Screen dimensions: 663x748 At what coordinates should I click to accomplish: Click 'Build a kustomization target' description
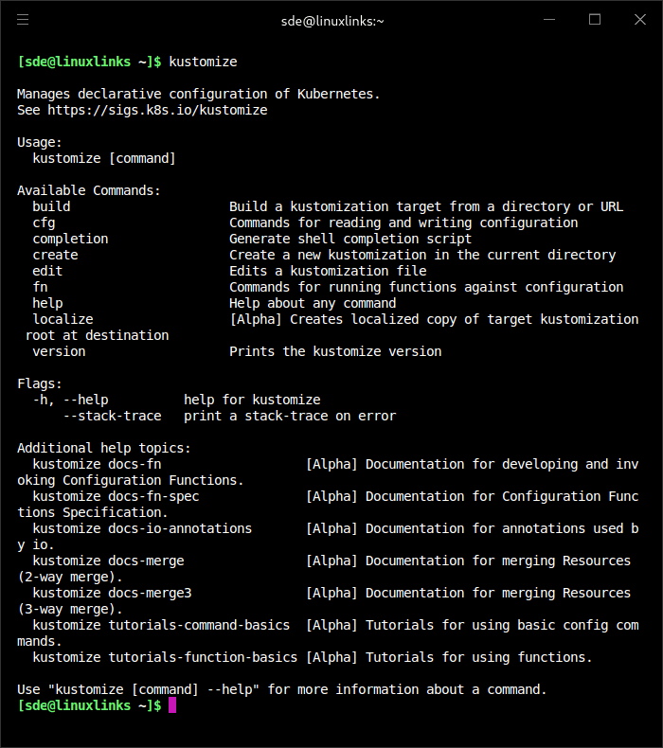(426, 206)
